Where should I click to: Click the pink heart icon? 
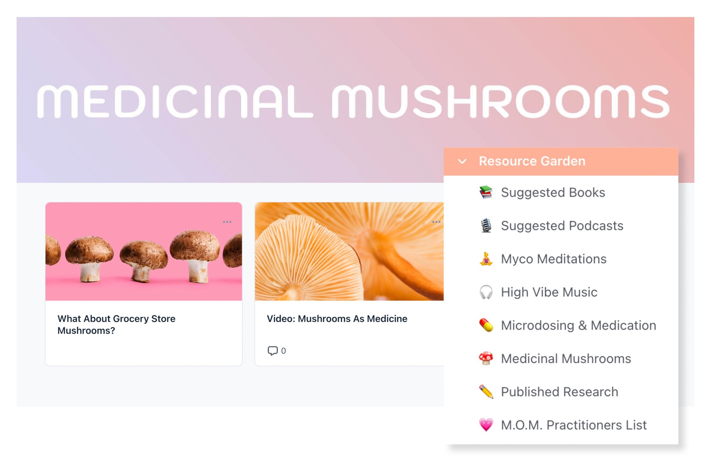(486, 425)
